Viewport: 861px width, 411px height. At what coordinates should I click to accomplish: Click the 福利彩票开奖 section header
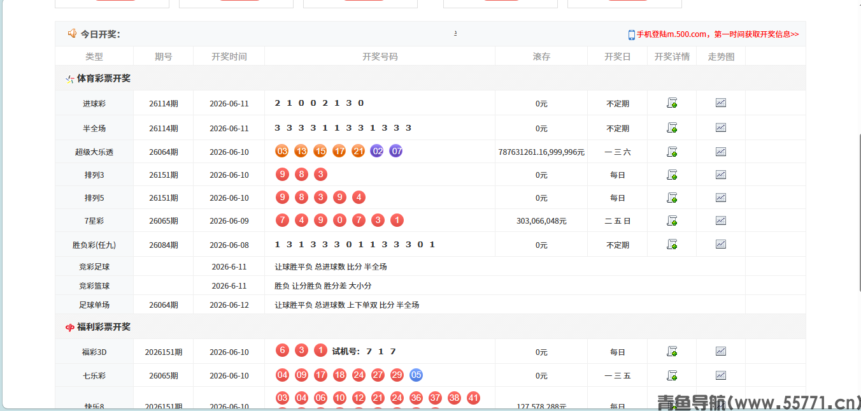click(x=104, y=327)
